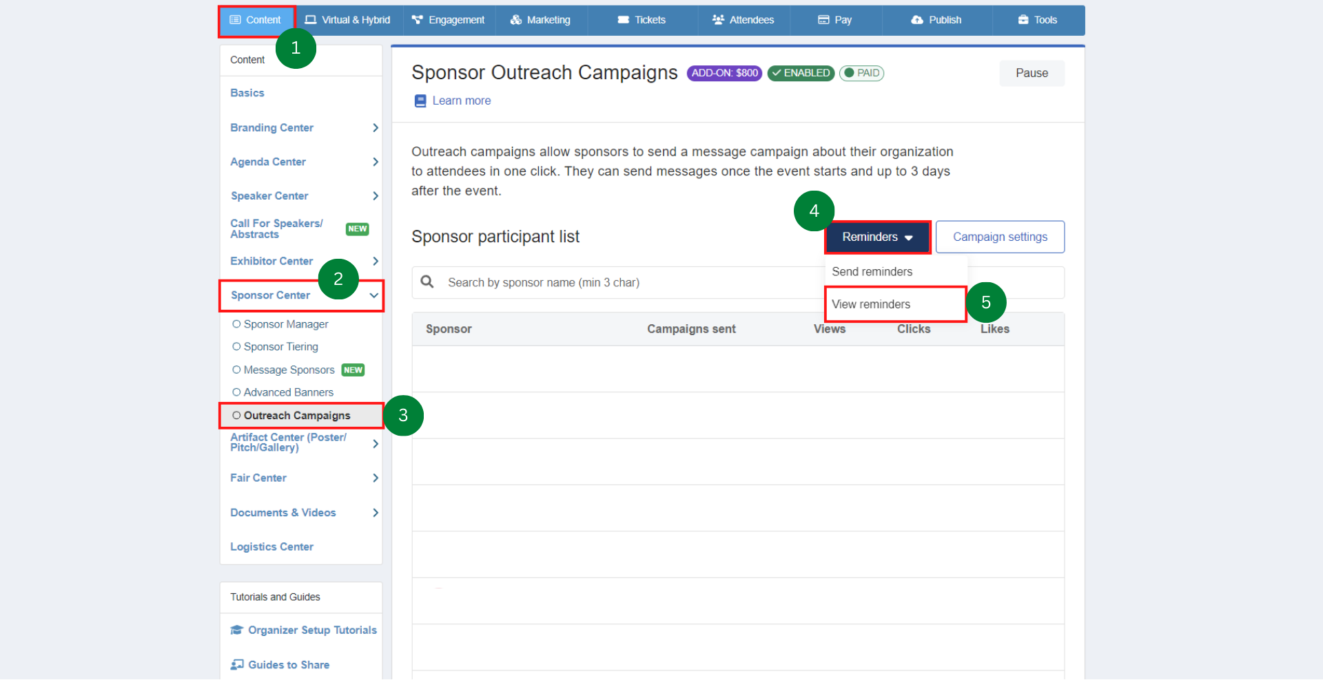Click the book icon beside Learn more

click(420, 101)
